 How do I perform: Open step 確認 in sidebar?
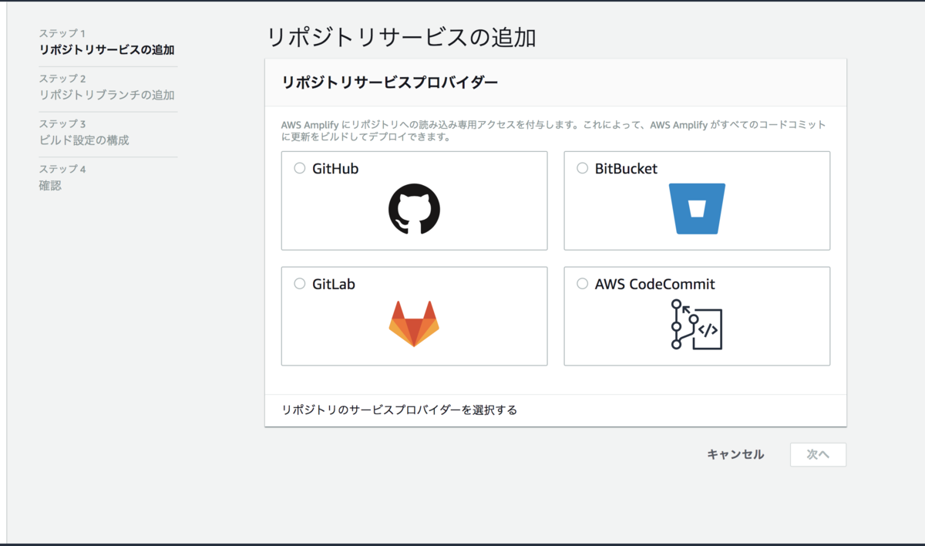coord(50,186)
